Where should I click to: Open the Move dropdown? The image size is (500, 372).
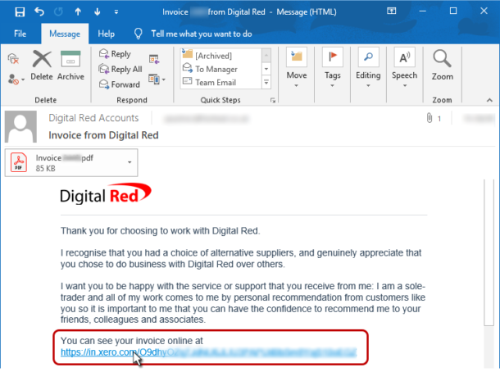[297, 68]
